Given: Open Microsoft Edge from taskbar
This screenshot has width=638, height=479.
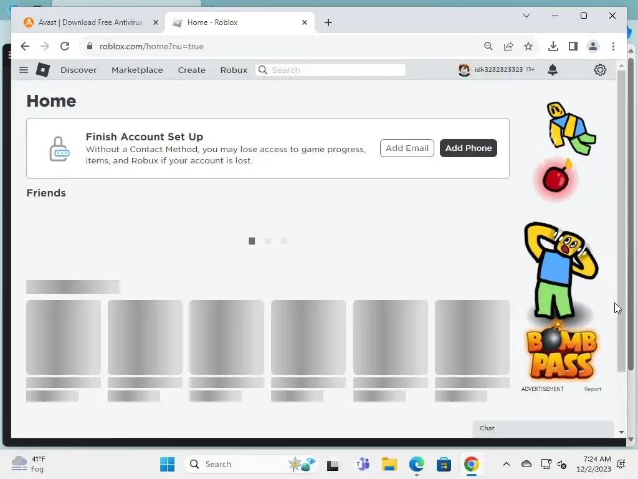Looking at the screenshot, I should coord(417,464).
